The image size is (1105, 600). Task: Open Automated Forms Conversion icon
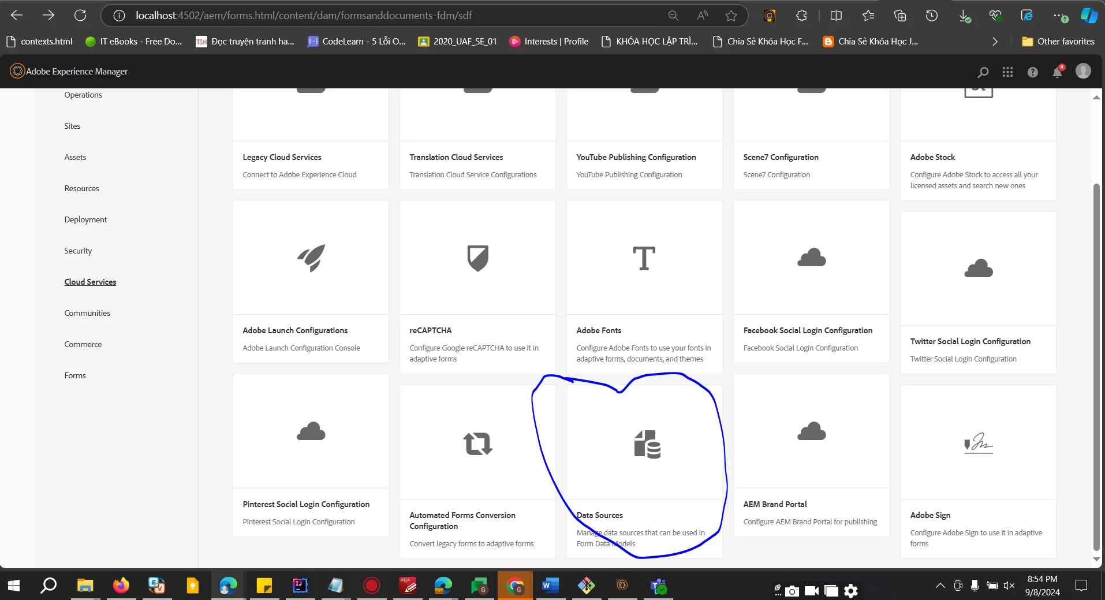[x=478, y=444]
